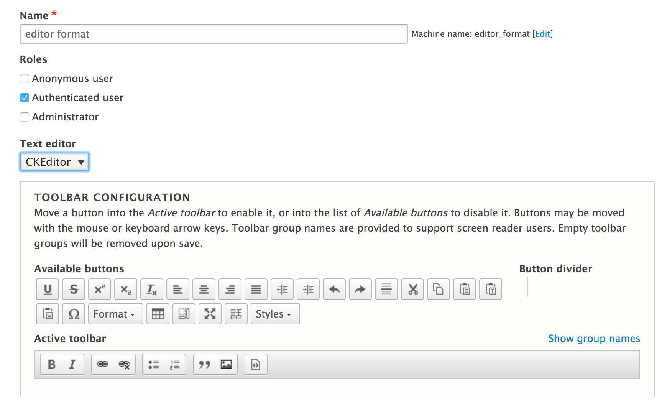This screenshot has width=667, height=405.
Task: Click the Special character omega button
Action: [x=74, y=314]
